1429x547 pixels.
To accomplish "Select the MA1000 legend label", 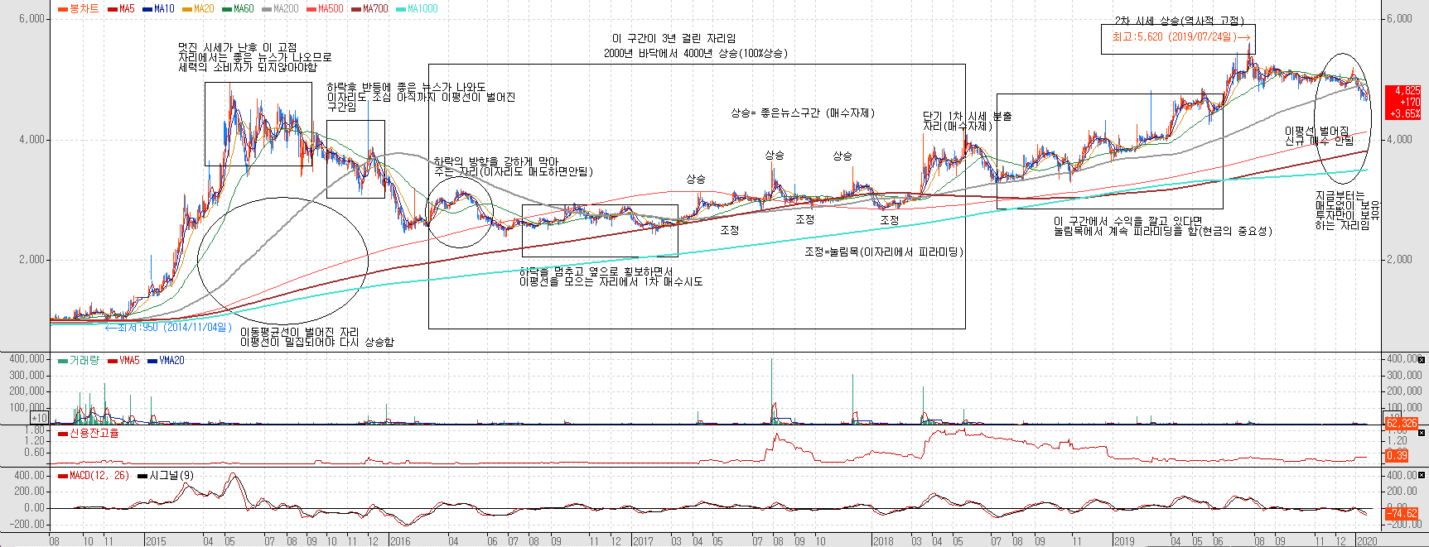I will coord(418,8).
